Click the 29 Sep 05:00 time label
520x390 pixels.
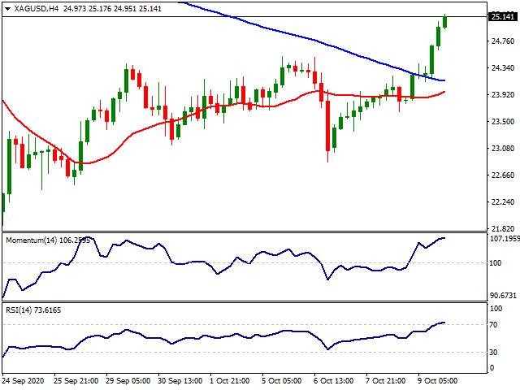[x=128, y=381]
